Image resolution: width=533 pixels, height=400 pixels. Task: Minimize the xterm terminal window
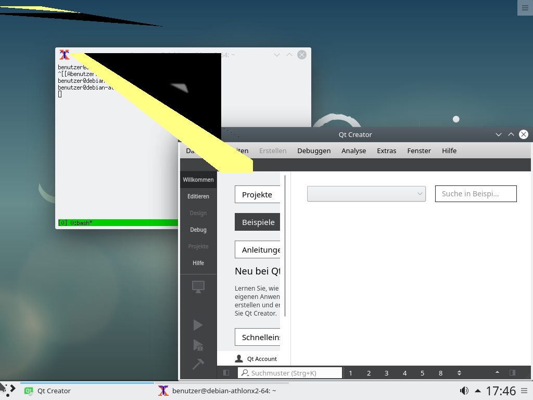click(277, 55)
